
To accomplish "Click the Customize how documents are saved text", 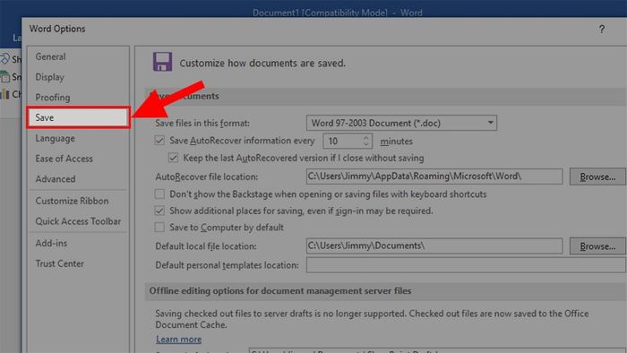I will pyautogui.click(x=262, y=64).
